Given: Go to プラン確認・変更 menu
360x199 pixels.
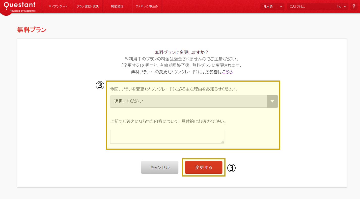Looking at the screenshot, I should pyautogui.click(x=88, y=7).
